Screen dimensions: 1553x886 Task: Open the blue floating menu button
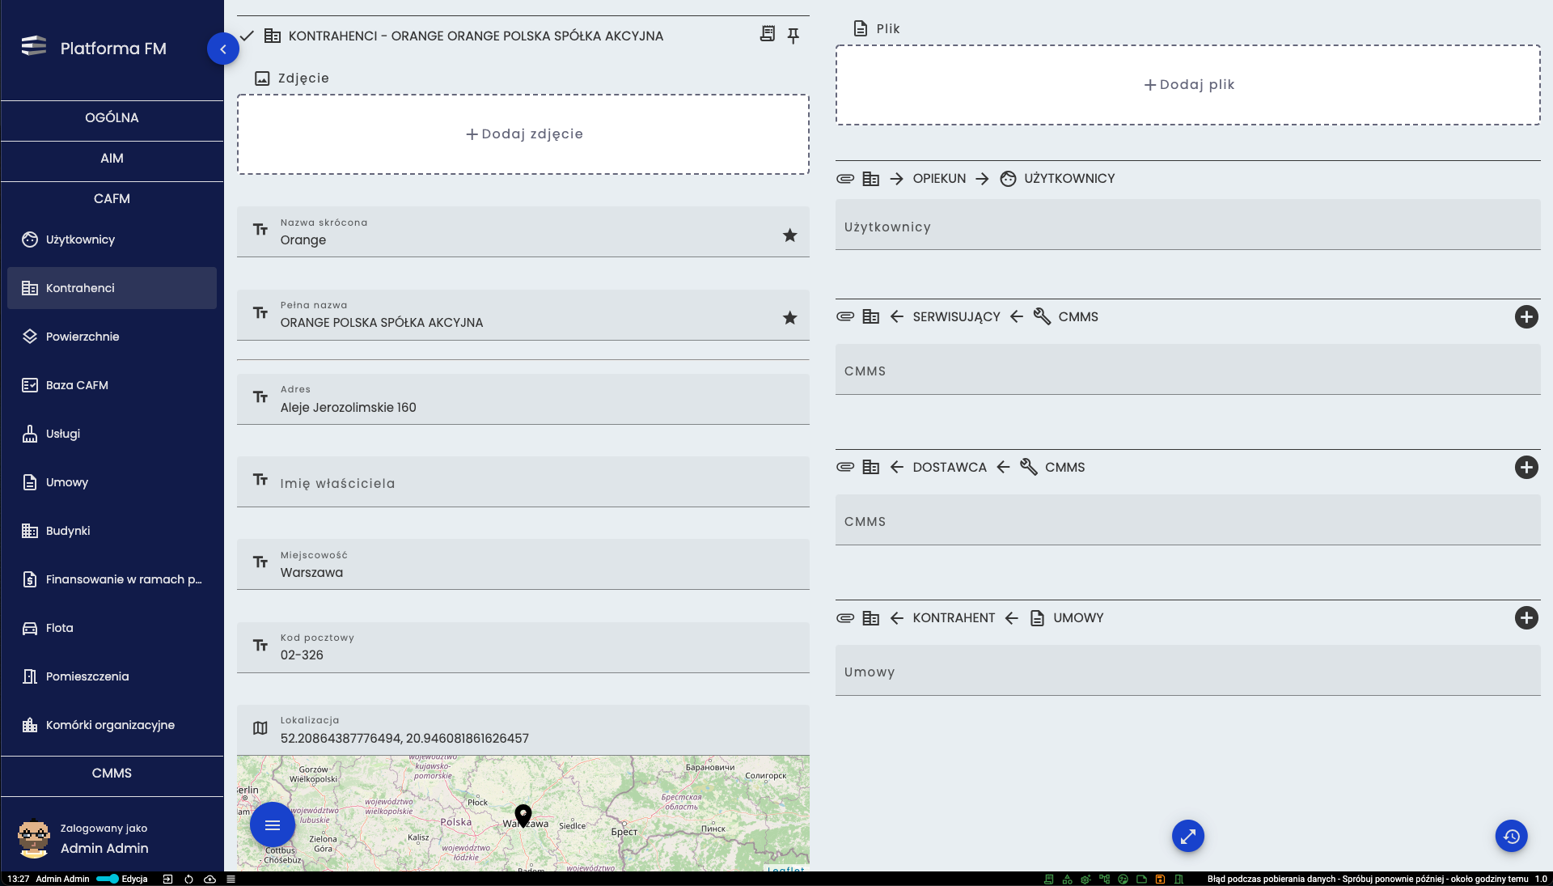tap(273, 825)
